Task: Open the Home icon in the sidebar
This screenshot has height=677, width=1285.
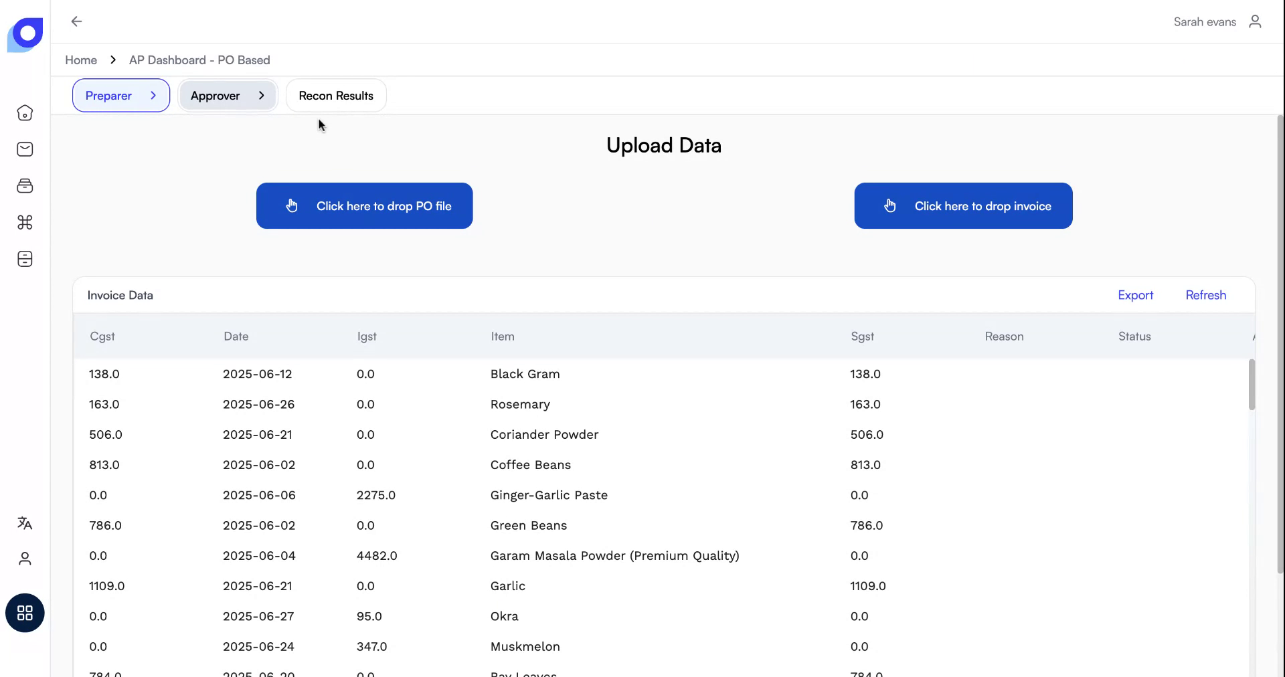Action: point(25,113)
